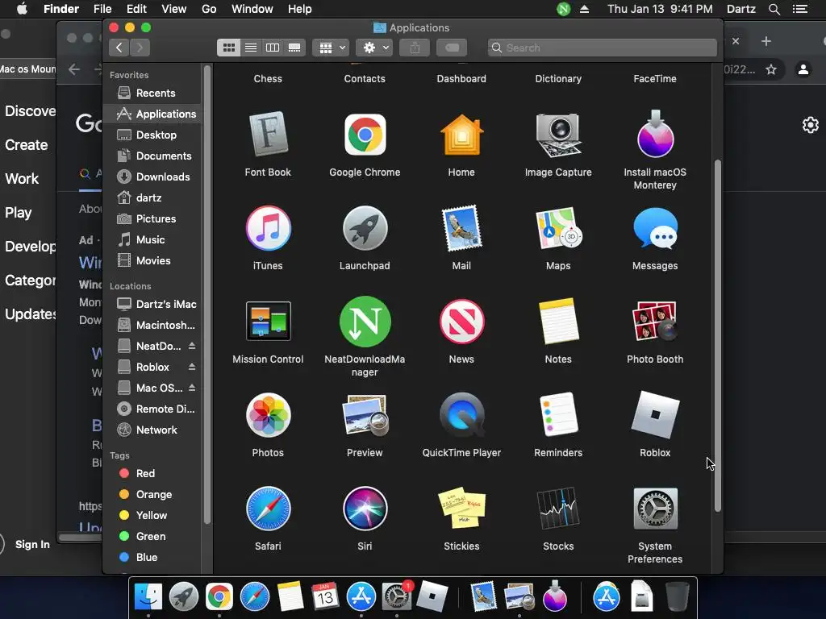Switch Finder to list view
Viewport: 826px width, 619px height.
pyautogui.click(x=251, y=48)
